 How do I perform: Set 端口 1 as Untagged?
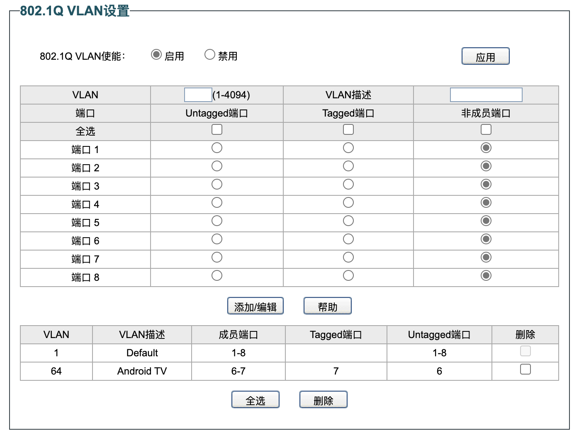click(217, 148)
